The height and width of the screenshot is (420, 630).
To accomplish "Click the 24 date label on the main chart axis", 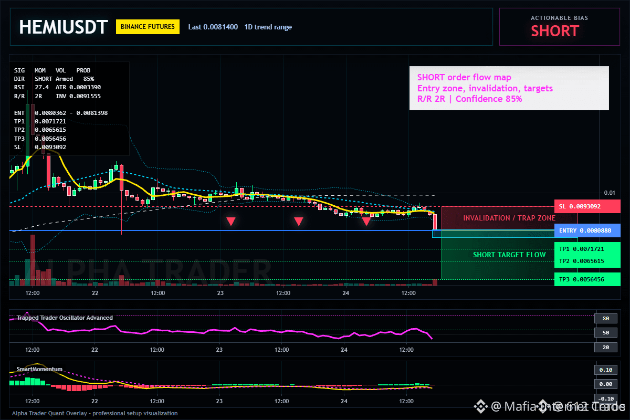I will click(x=345, y=293).
